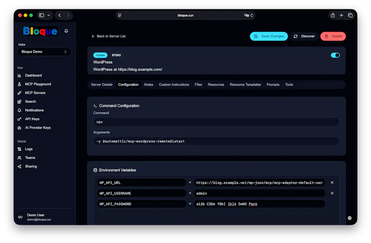Click the WP_API_URL value field

tap(259, 182)
